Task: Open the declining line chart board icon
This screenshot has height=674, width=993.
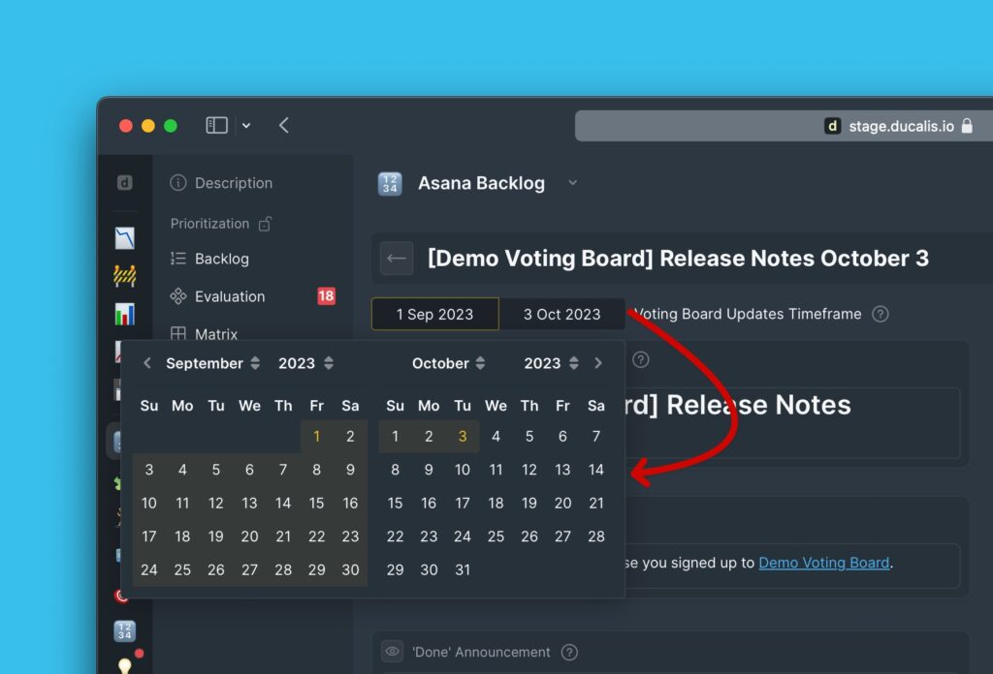Action: pos(124,238)
